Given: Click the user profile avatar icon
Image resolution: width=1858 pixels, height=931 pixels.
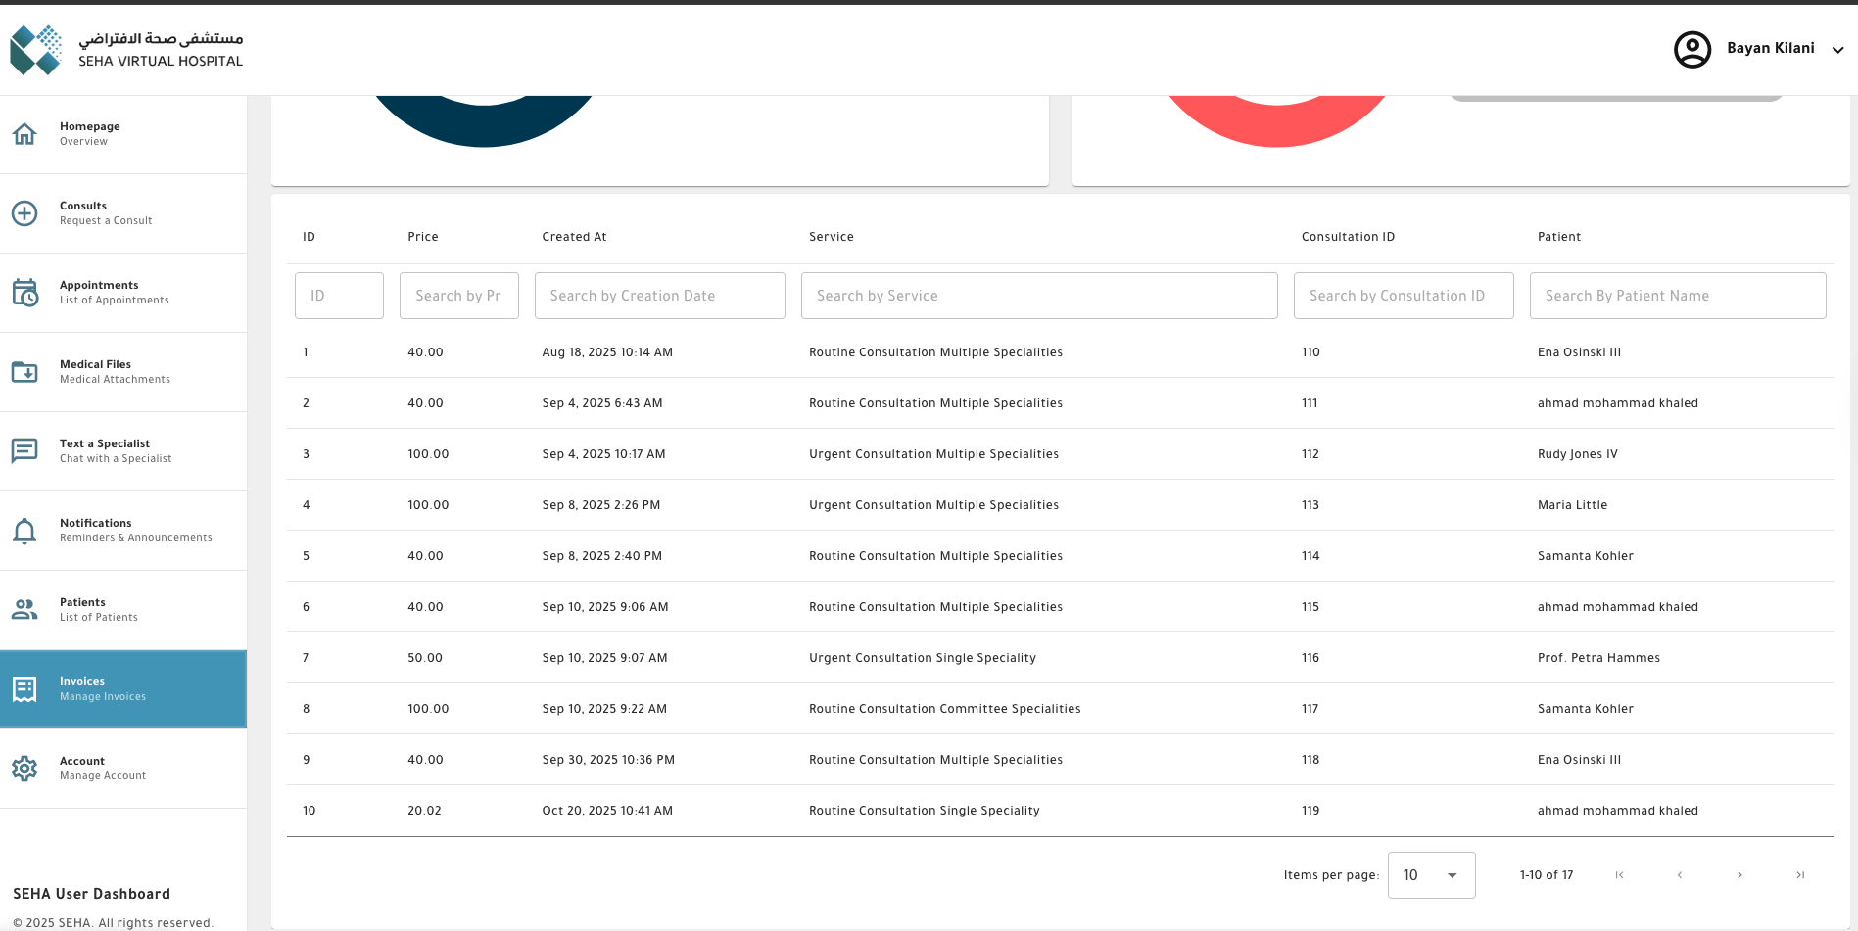Looking at the screenshot, I should [x=1691, y=49].
